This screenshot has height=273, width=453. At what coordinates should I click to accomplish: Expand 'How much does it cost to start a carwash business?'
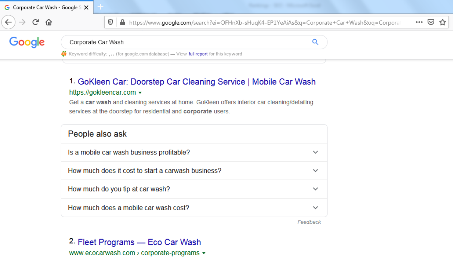click(194, 171)
